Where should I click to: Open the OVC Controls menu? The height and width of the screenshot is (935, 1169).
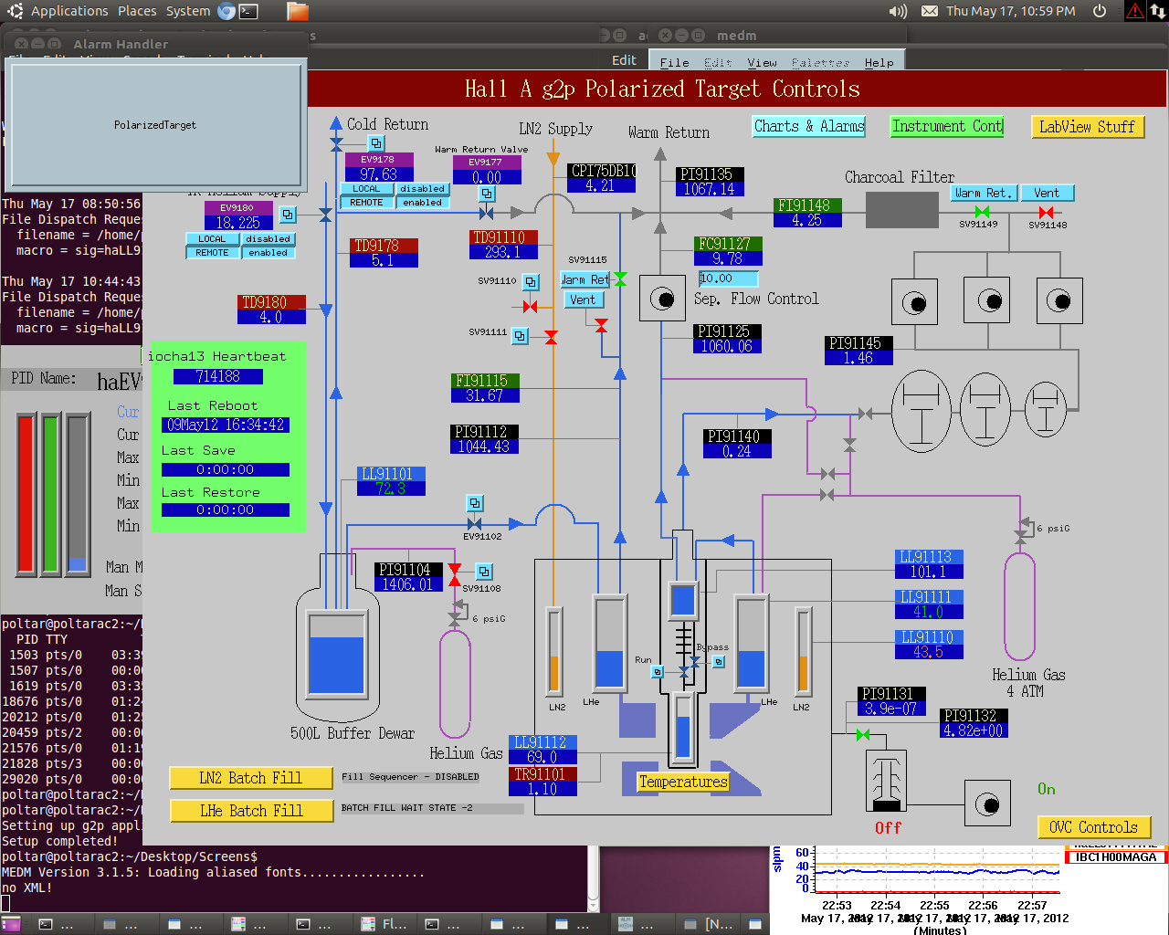[x=1093, y=827]
